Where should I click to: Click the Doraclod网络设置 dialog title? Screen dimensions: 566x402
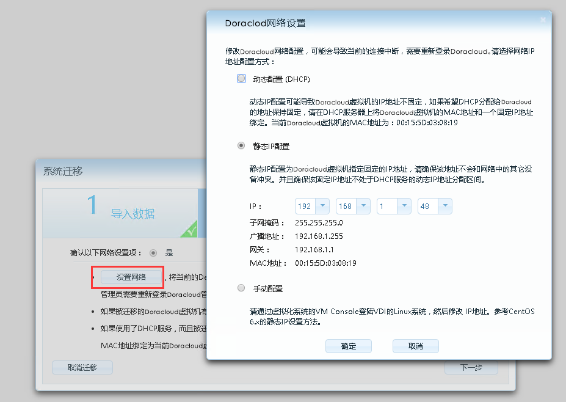pyautogui.click(x=266, y=23)
